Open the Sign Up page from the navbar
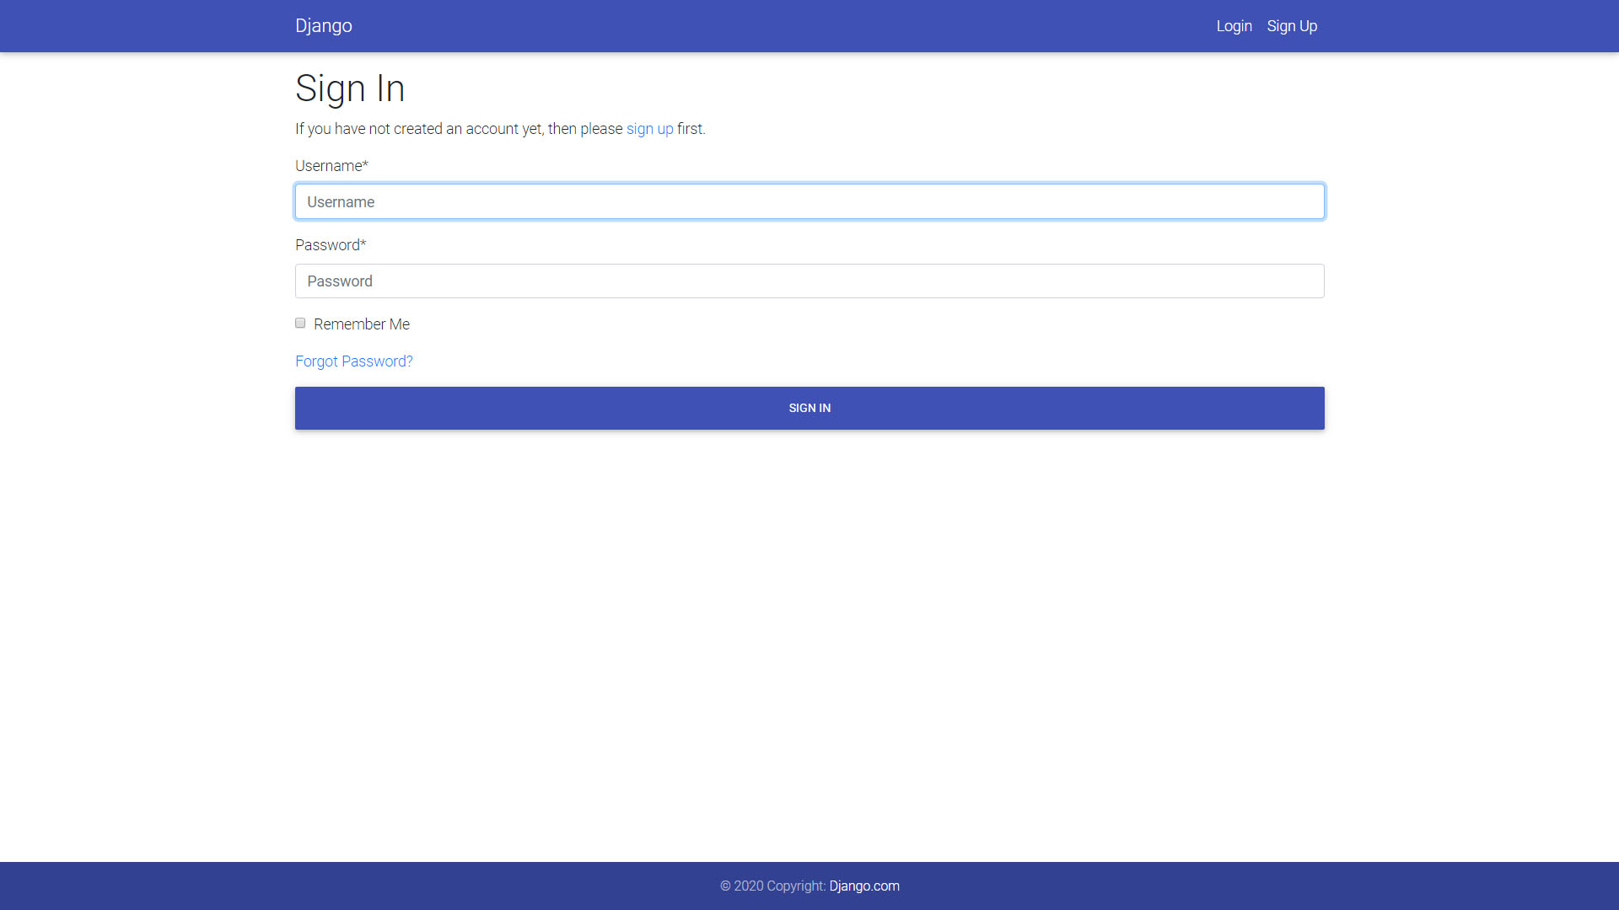 (x=1292, y=26)
